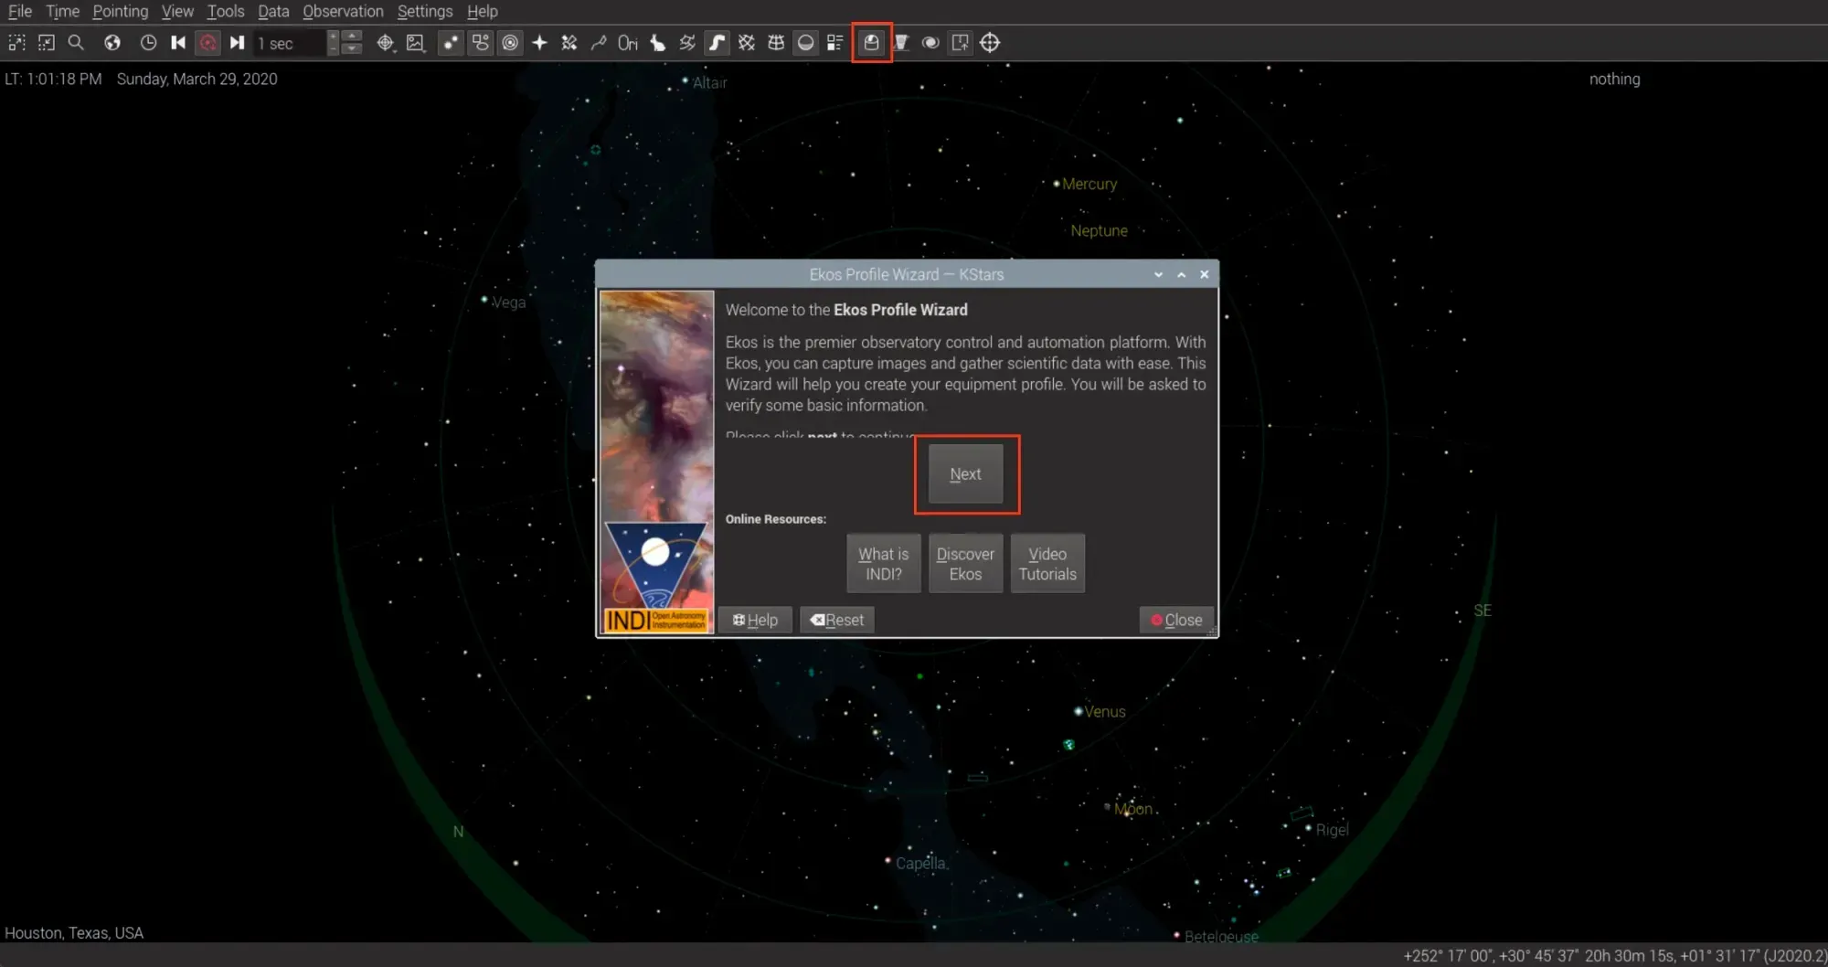Advance the clock one step forward

click(x=238, y=43)
